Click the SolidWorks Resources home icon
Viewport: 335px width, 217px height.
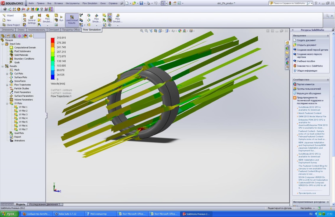tap(287, 43)
